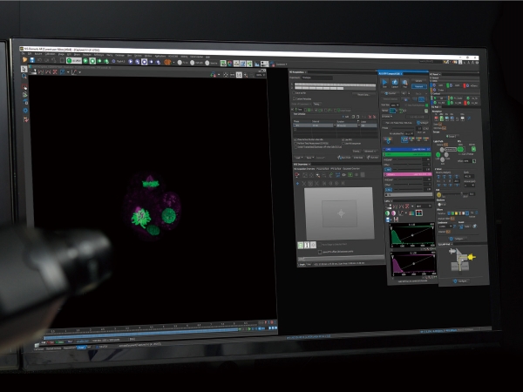The width and height of the screenshot is (523, 392).
Task: Click the 1:1 zoom icon above image
Action: pos(239,75)
